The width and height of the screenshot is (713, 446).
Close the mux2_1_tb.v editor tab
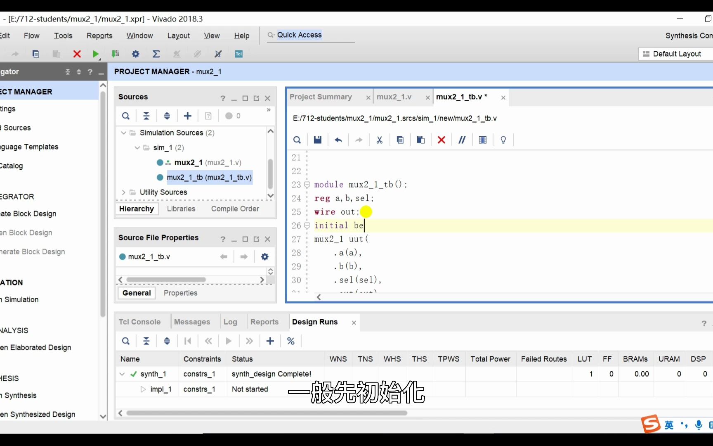tap(503, 97)
